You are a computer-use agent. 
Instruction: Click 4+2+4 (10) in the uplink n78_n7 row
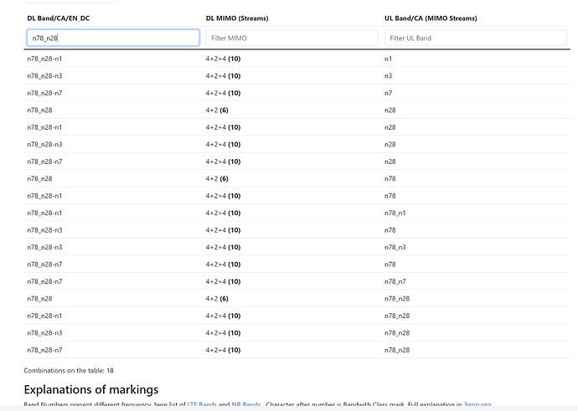223,281
